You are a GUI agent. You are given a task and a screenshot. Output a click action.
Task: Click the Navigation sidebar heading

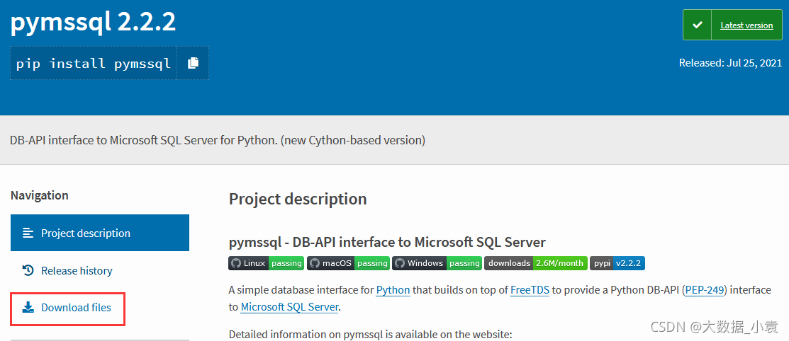point(39,195)
